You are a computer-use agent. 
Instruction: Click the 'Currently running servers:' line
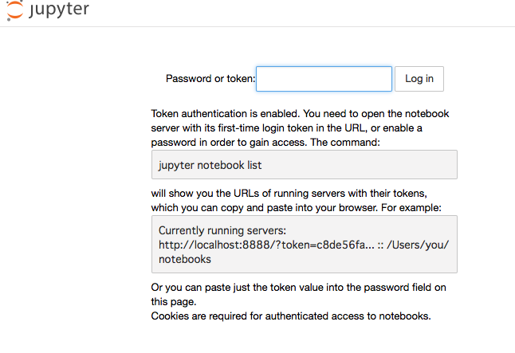coord(218,230)
